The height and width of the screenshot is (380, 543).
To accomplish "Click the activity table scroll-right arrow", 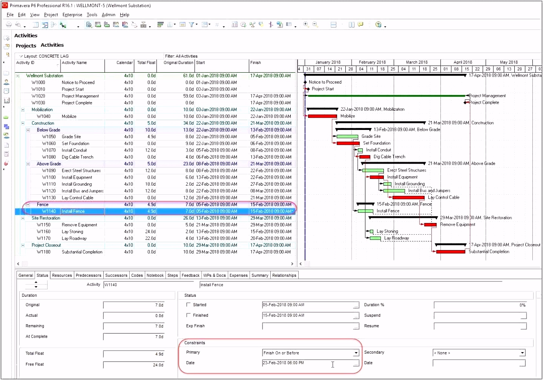I will tap(292, 264).
